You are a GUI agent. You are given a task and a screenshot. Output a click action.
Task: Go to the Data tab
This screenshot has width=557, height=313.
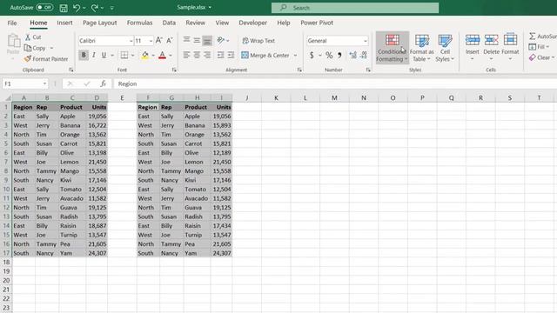tap(169, 23)
